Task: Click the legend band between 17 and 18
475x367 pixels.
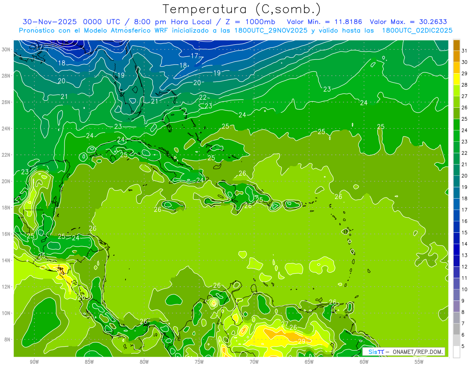Action: pos(456,204)
